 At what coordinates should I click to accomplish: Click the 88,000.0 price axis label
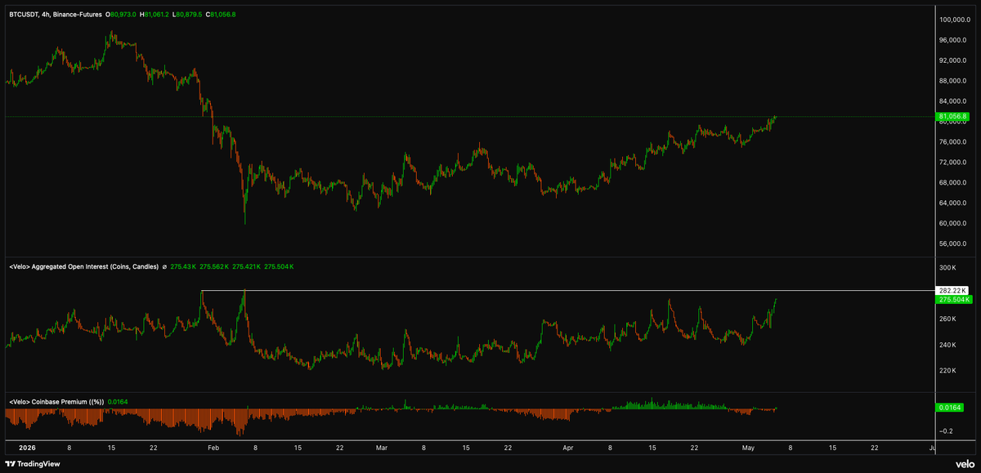[955, 81]
